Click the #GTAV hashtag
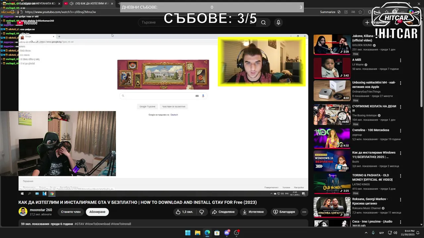The width and height of the screenshot is (424, 238). (x=79, y=224)
